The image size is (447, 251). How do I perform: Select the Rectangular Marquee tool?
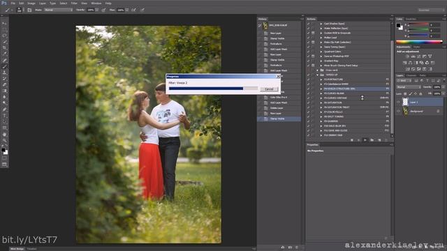[4, 29]
